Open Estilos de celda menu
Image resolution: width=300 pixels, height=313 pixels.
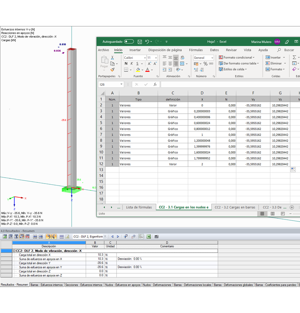(x=233, y=69)
